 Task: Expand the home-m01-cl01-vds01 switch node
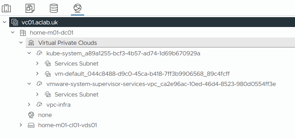21,125
